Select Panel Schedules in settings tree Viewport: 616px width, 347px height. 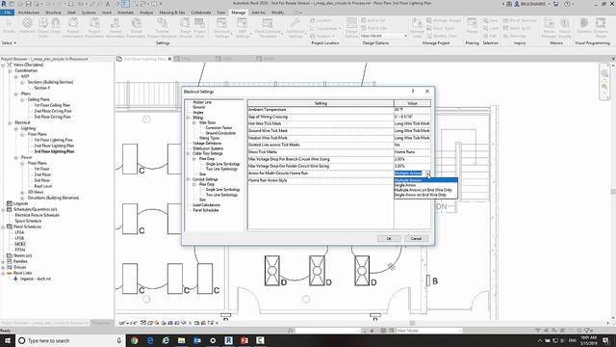pyautogui.click(x=205, y=210)
